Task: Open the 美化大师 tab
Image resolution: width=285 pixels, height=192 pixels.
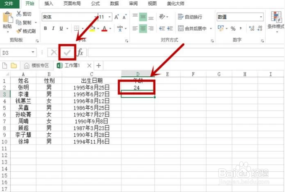Action: (x=175, y=4)
